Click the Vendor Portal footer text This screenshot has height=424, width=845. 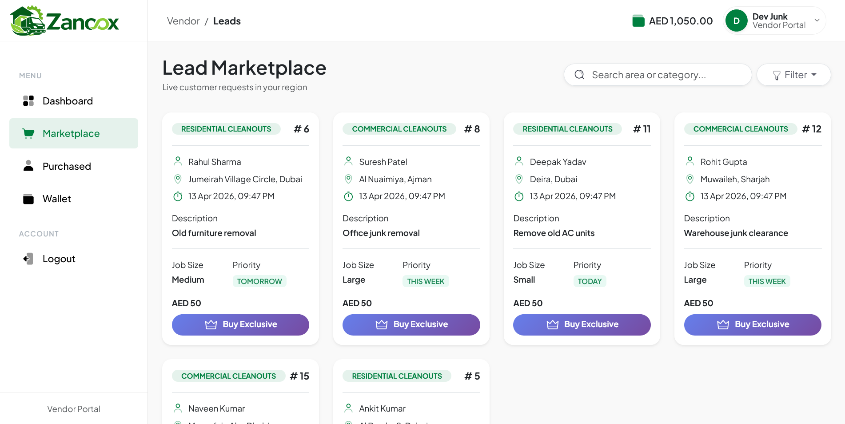pyautogui.click(x=74, y=409)
